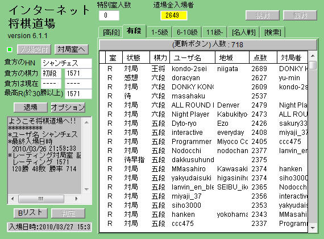Click the Denver region cell
The image size is (324, 239).
pyautogui.click(x=228, y=105)
